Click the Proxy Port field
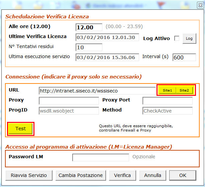The height and width of the screenshot is (187, 205). (167, 101)
